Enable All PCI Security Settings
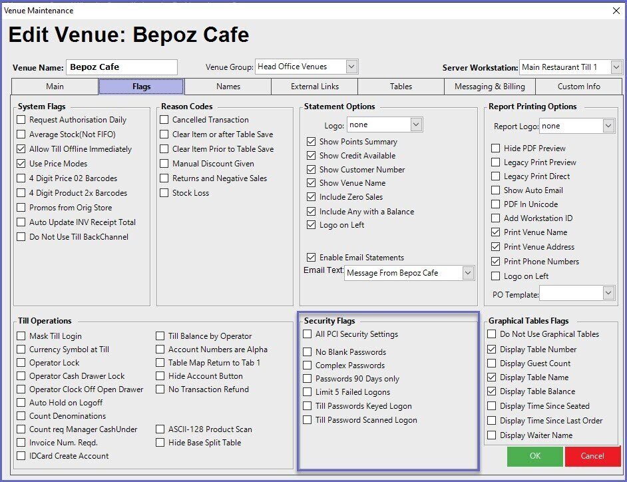This screenshot has height=482, width=627. pos(308,334)
